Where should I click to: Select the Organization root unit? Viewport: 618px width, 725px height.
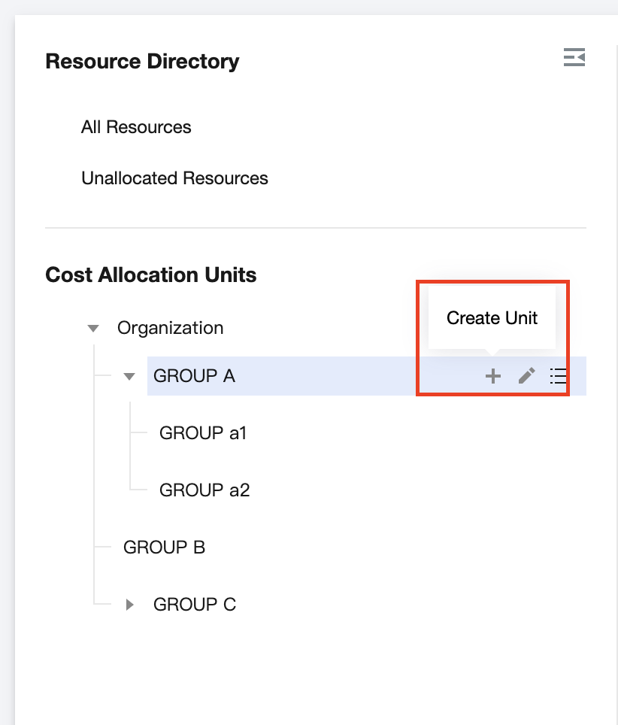point(170,329)
